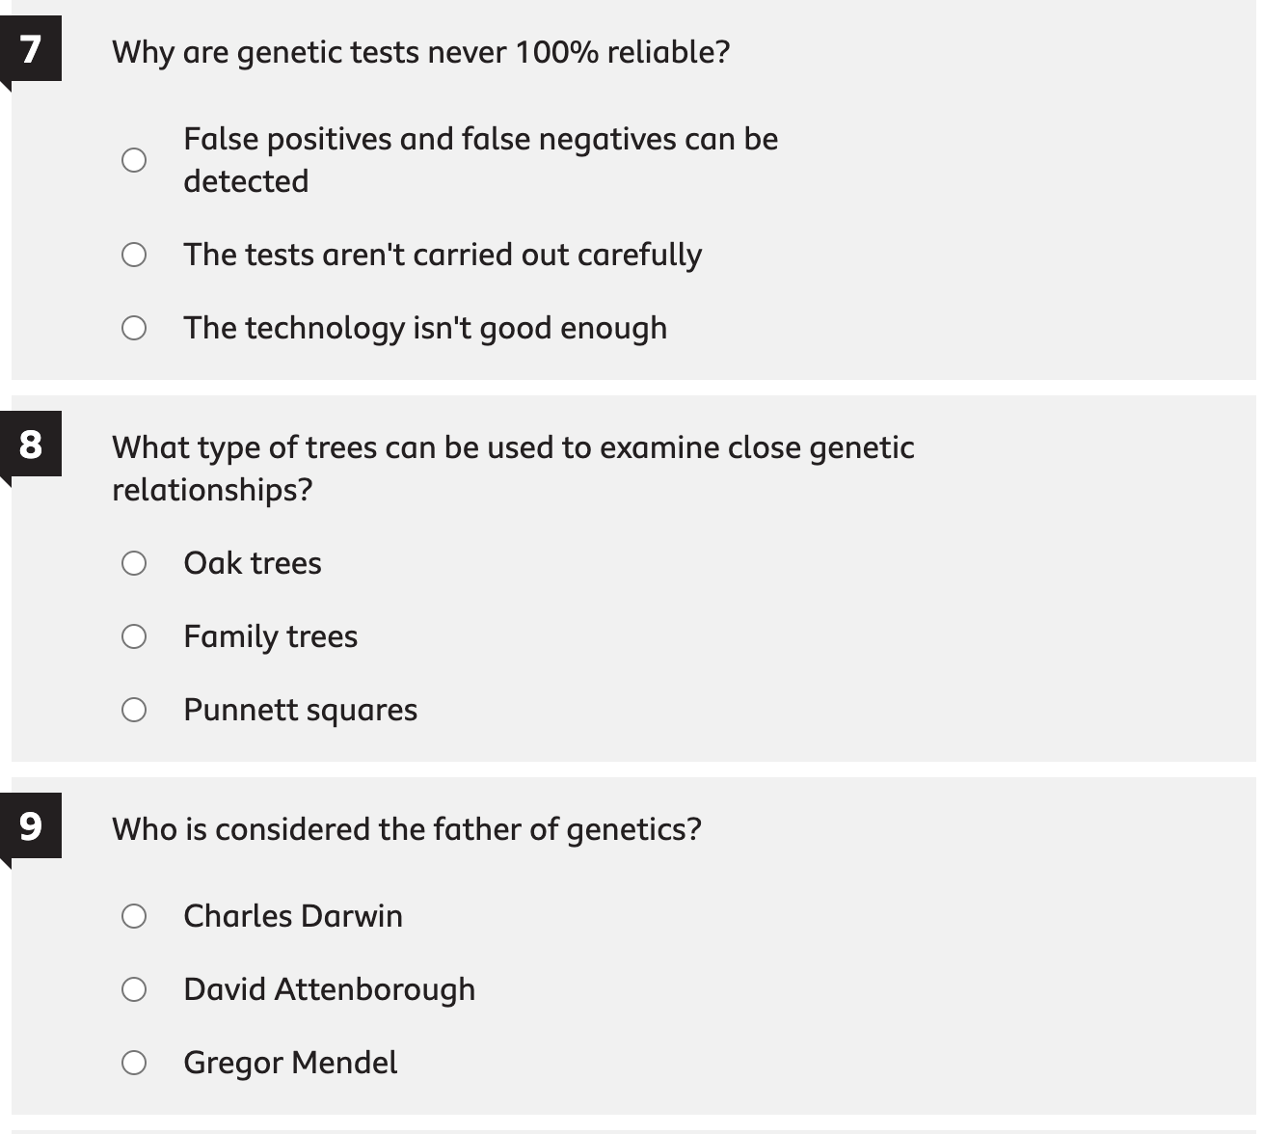Select "False positives and false negatives" radio button
The height and width of the screenshot is (1134, 1263).
coord(134,160)
